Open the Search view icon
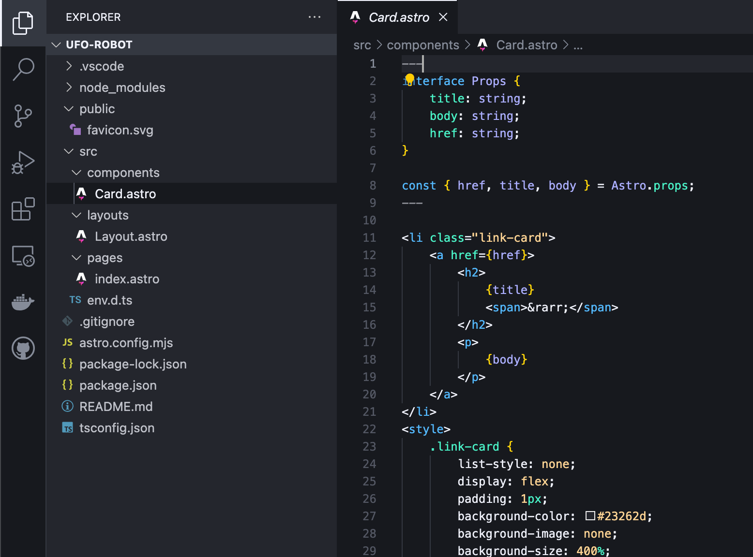Viewport: 753px width, 557px height. click(23, 69)
